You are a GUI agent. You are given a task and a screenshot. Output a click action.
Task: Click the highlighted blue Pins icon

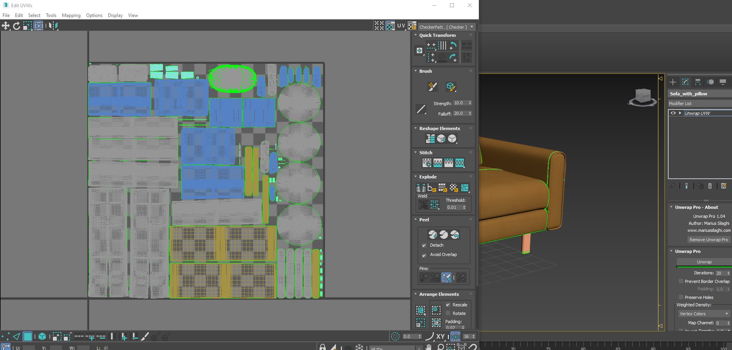point(446,277)
